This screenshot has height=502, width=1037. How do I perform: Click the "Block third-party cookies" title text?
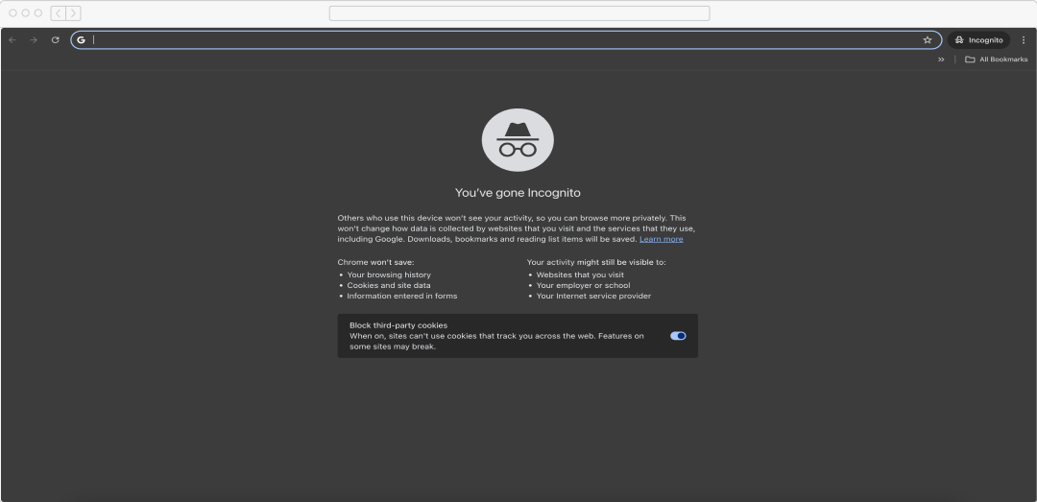[x=398, y=325]
